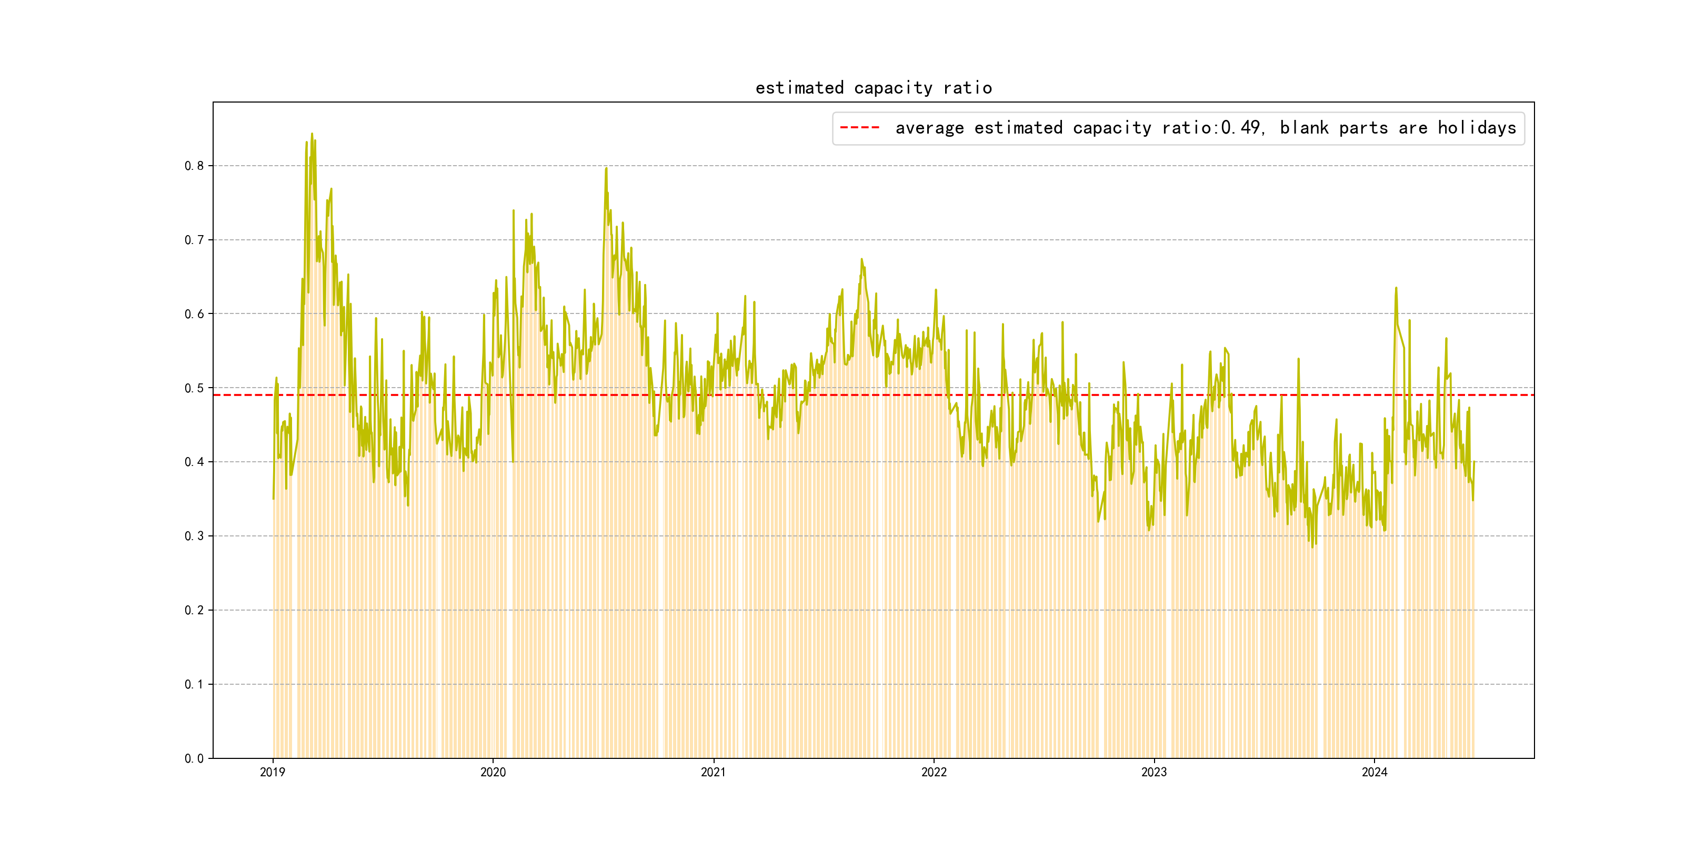Click the 0.7 y-axis tick label
The width and height of the screenshot is (1705, 852).
click(x=194, y=240)
